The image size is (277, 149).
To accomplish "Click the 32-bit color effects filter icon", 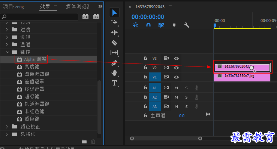I will point(96,17).
